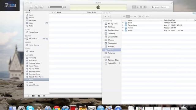Viewport: 196px width, 110px height.
Task: Toggle shuffle in iTunes
Action: (x=33, y=96)
